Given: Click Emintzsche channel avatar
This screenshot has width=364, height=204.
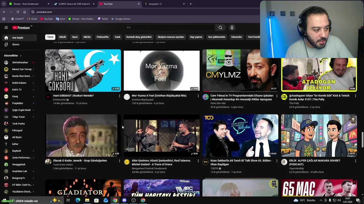Looking at the screenshot, I should [48, 97].
